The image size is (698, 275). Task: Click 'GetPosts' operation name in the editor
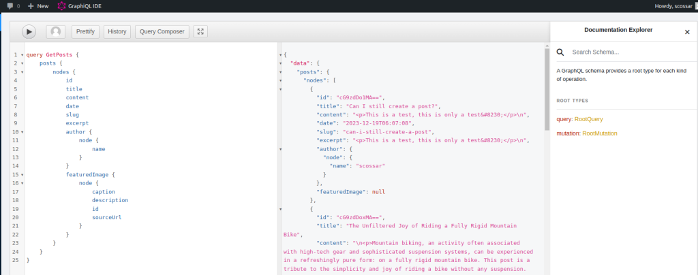coord(59,55)
